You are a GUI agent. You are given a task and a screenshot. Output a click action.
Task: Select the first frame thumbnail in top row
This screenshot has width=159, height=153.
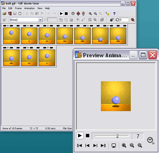[11, 36]
